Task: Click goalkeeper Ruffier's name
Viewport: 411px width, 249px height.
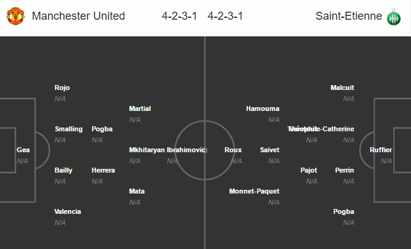Action: click(381, 150)
